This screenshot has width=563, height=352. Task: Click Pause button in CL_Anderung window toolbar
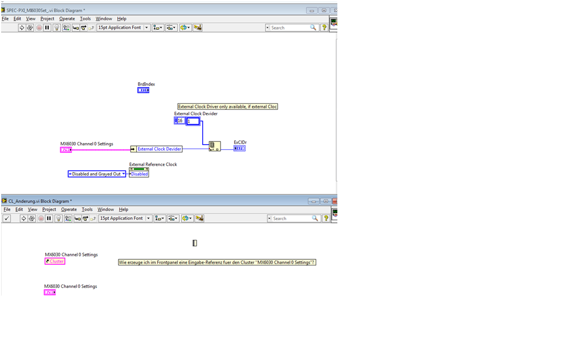[49, 218]
